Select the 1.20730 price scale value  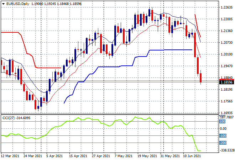[x=226, y=43]
